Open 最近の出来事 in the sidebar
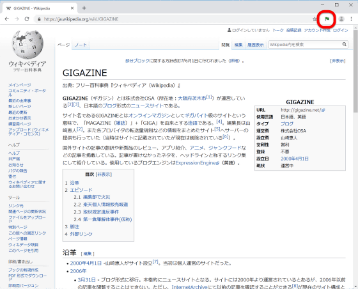Screen dimensions: 358x289 tap(20, 100)
